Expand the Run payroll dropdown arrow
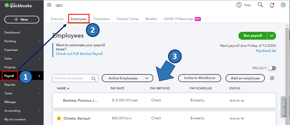 pos(272,36)
